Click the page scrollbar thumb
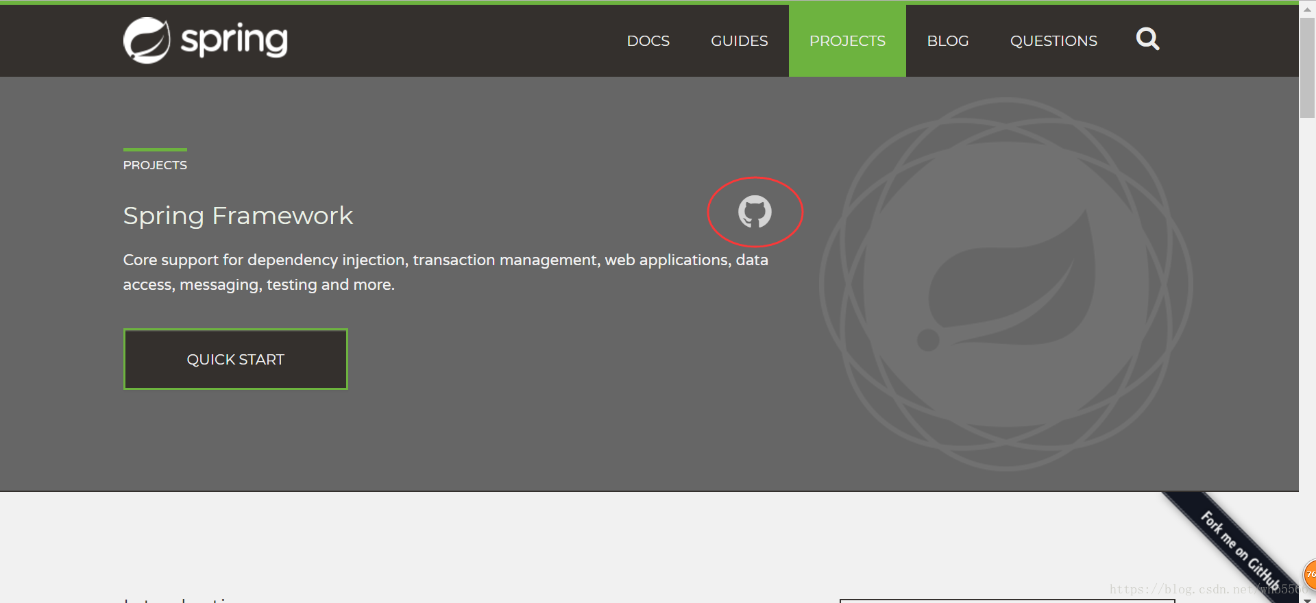 (x=1307, y=68)
